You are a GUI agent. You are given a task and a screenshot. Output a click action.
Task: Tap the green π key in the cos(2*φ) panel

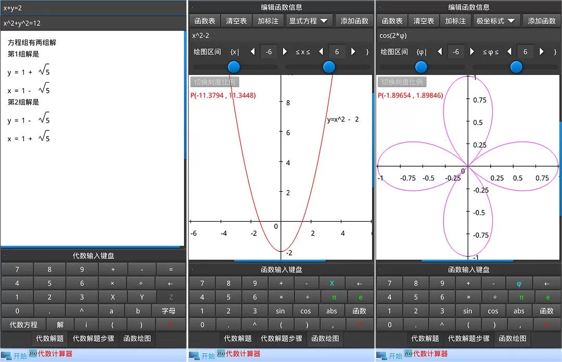pos(519,297)
